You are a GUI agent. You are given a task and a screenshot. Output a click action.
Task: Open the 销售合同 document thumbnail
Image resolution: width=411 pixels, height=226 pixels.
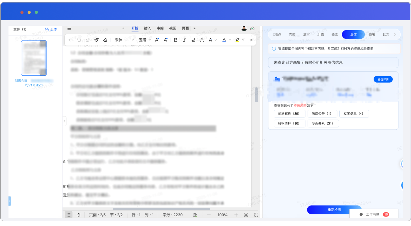pos(34,58)
